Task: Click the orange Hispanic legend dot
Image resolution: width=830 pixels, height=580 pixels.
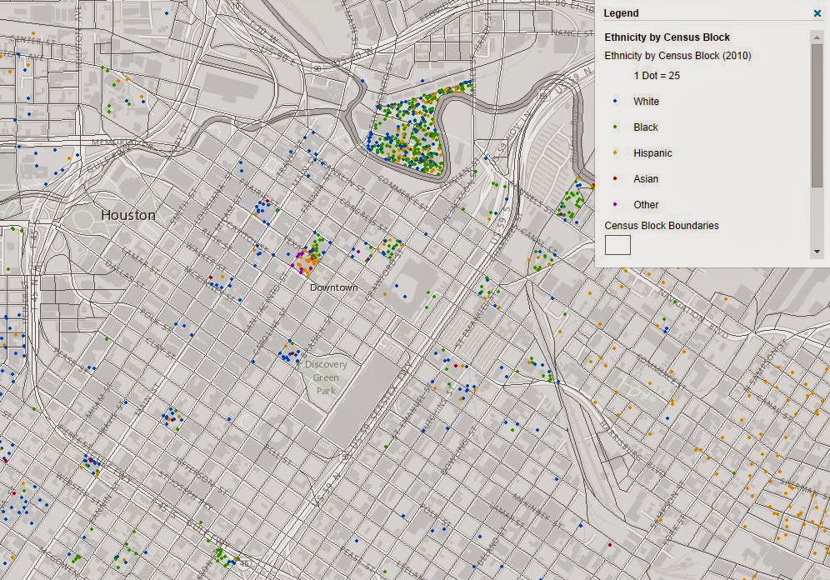Action: click(614, 153)
